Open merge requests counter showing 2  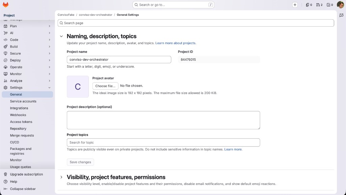[x=319, y=5]
